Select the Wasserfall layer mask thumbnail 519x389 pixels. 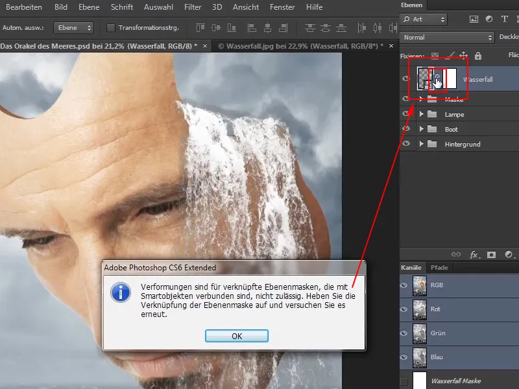[x=450, y=78]
